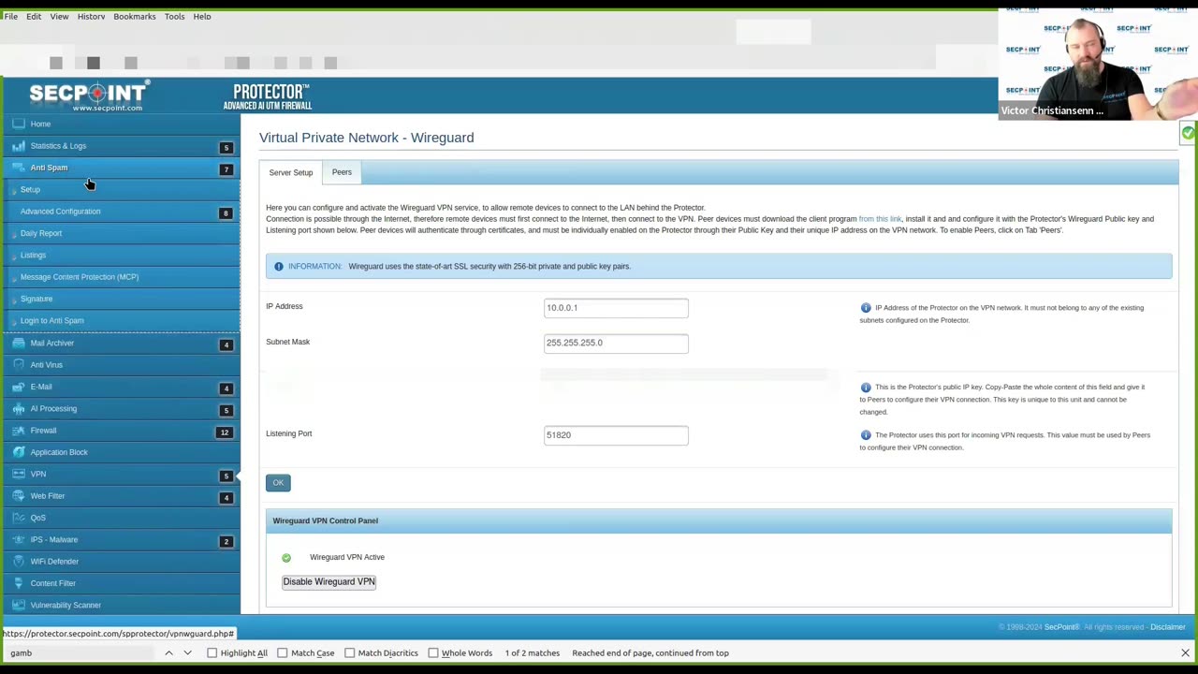Expand Mail Archiver via its 4 badge
This screenshot has height=674, width=1198.
(x=226, y=344)
